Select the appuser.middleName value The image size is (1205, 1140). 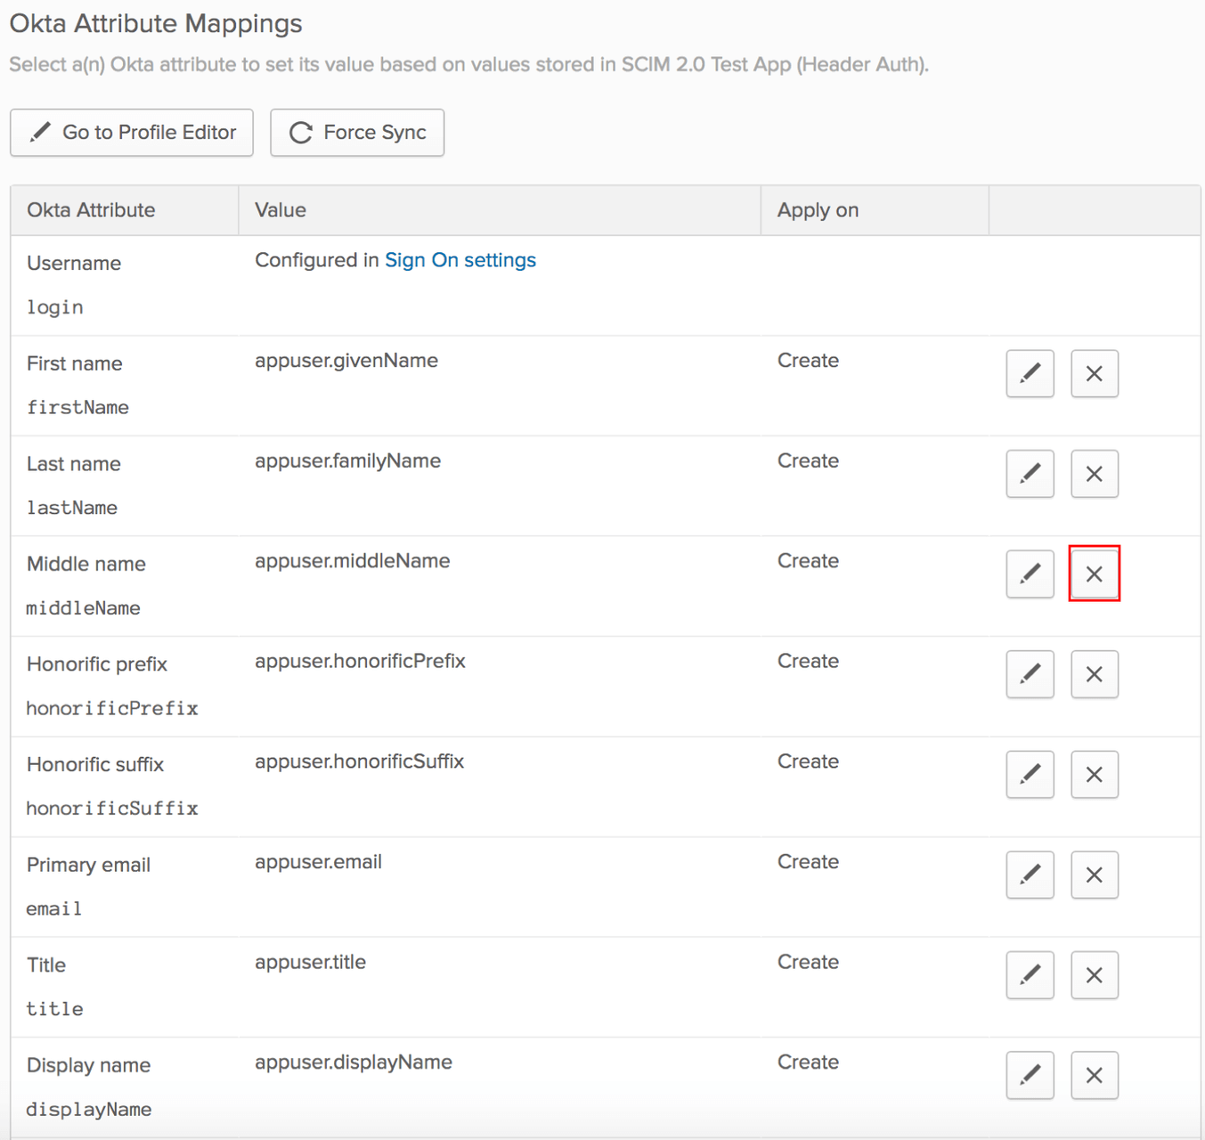[353, 561]
